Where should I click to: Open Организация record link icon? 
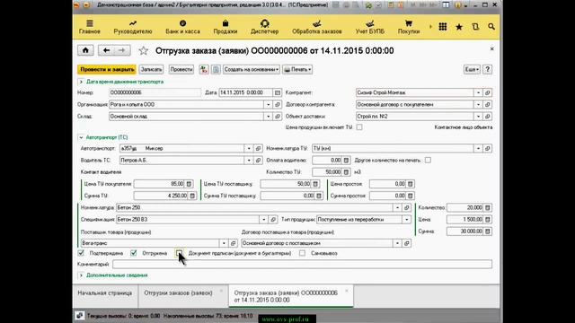pyautogui.click(x=278, y=104)
